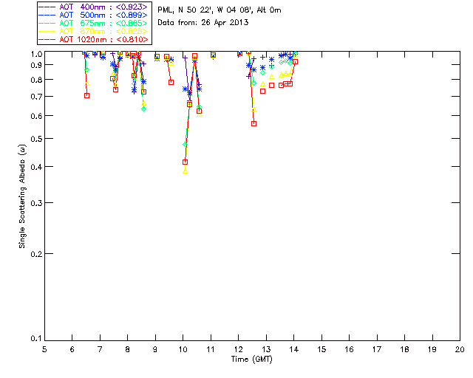This screenshot has height=378, width=473.
Task: Click the y-axis tick label 0.2
Action: click(36, 254)
